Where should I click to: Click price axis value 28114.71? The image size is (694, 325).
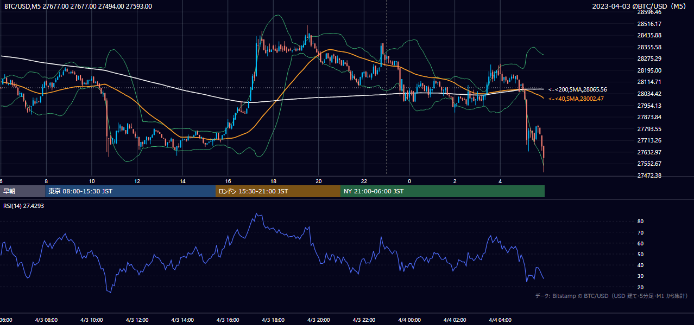[649, 82]
